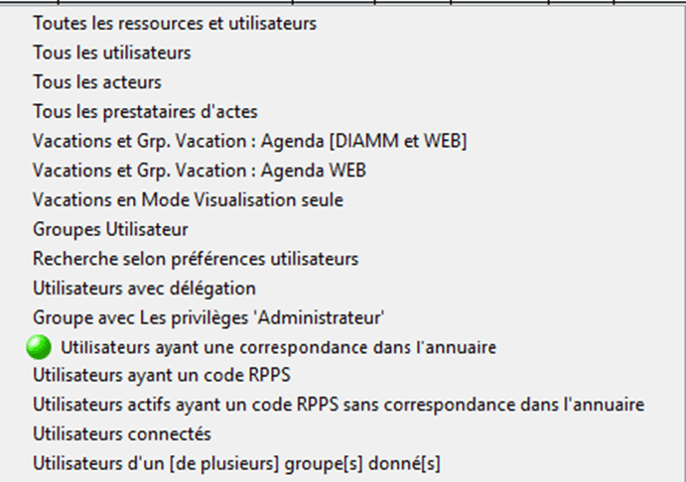
Task: Click 'WEB' in the Agenda WEB entry
Action: [347, 170]
